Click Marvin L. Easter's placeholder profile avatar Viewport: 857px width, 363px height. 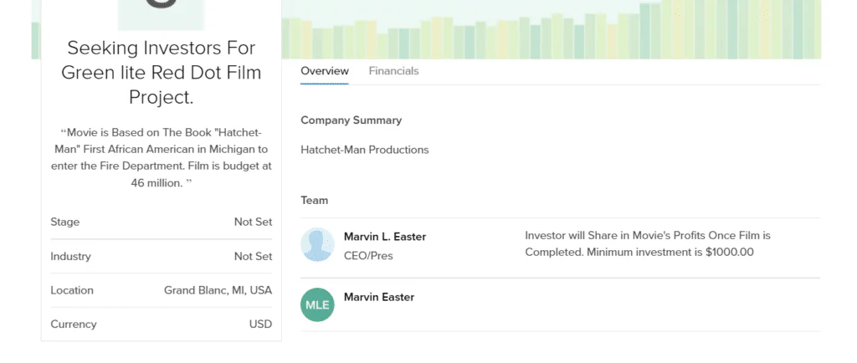(x=317, y=244)
